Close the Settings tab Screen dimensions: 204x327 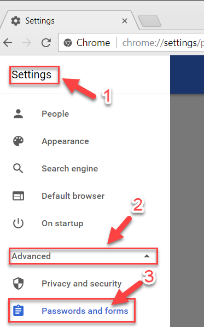point(125,21)
